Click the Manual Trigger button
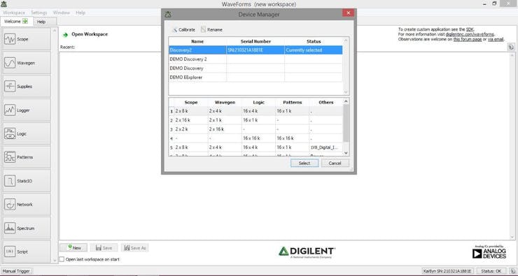Screen dimensions: 518x276 click(17, 271)
